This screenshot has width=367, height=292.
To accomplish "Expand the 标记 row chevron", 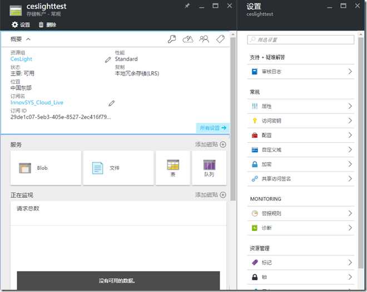I will pyautogui.click(x=350, y=263).
